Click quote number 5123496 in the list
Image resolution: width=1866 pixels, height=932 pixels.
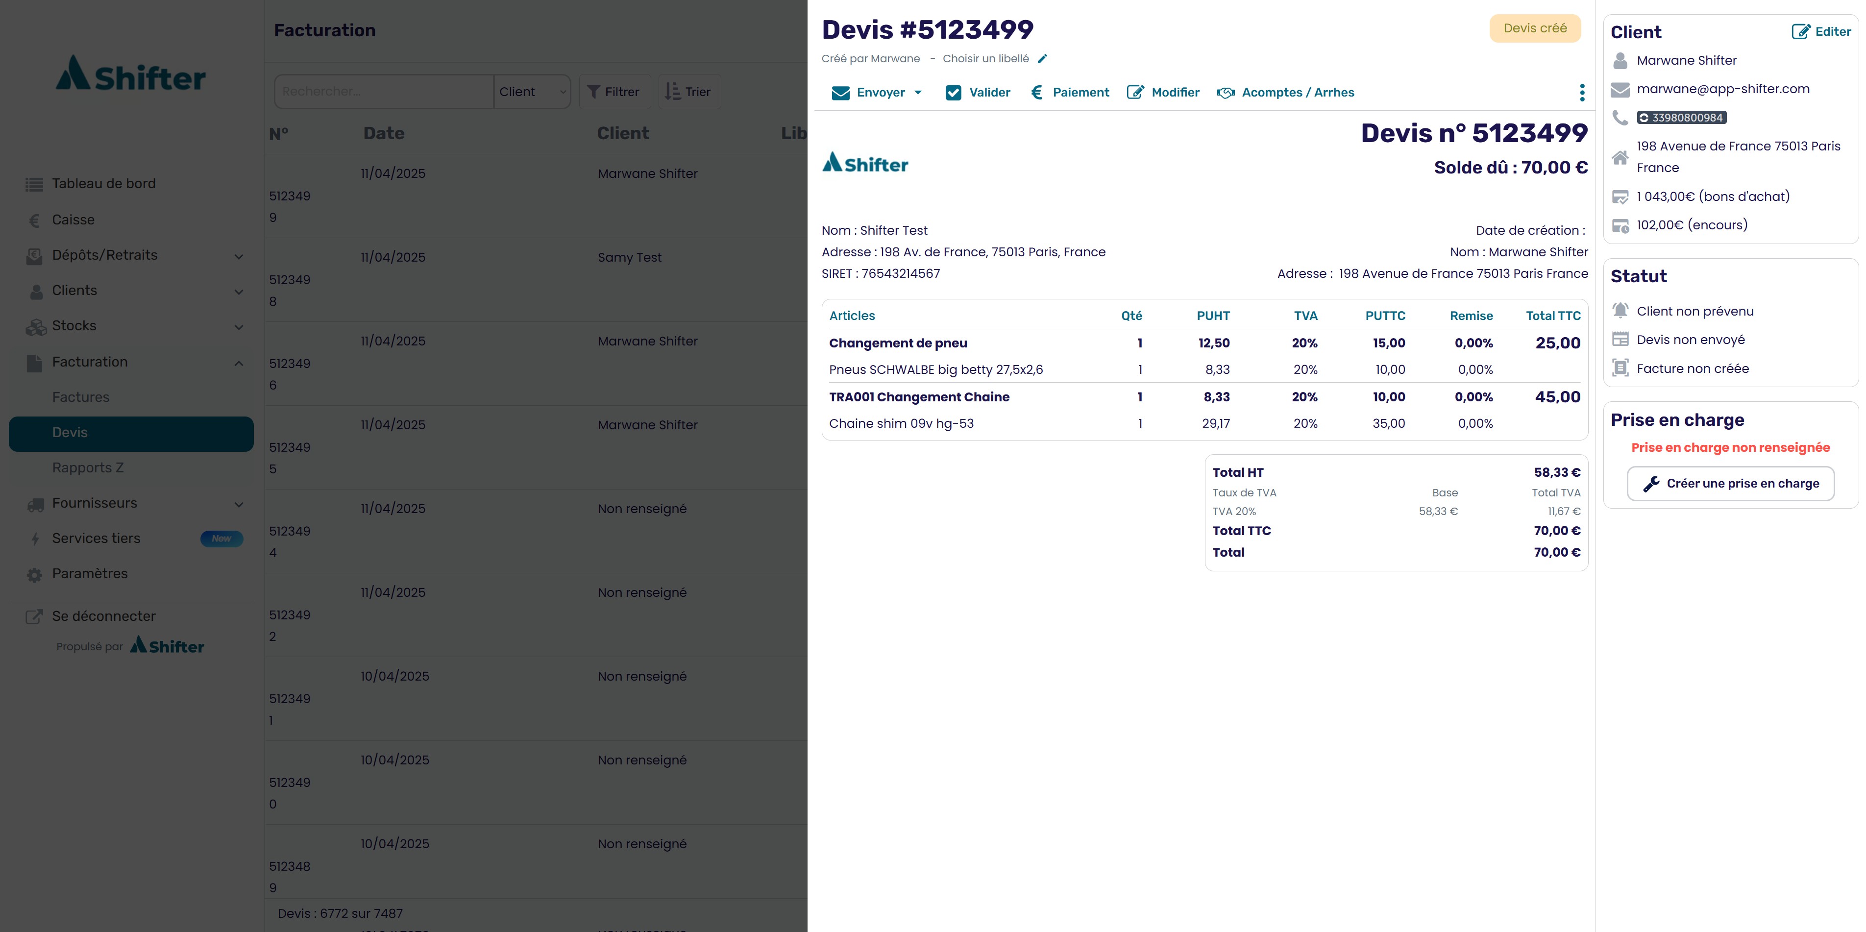coord(289,374)
